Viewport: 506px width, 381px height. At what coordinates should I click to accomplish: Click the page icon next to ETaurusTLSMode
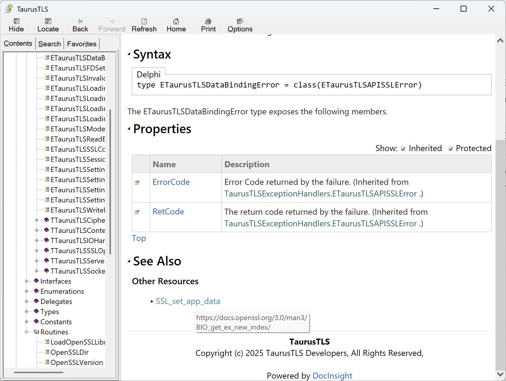[47, 128]
